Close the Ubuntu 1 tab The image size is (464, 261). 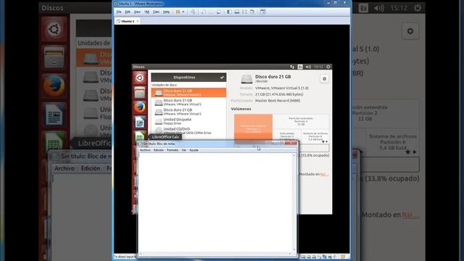pyautogui.click(x=138, y=21)
